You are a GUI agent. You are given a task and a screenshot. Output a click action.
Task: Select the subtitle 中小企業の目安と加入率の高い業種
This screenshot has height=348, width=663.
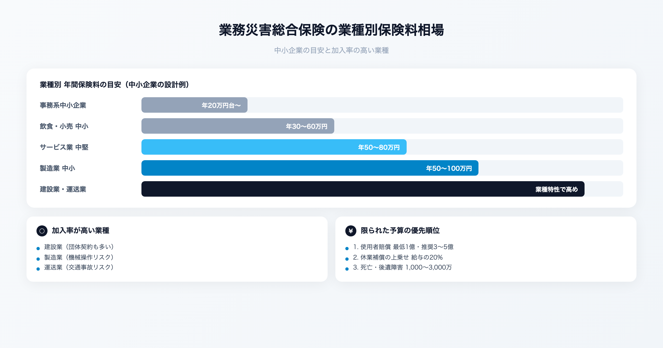point(331,50)
